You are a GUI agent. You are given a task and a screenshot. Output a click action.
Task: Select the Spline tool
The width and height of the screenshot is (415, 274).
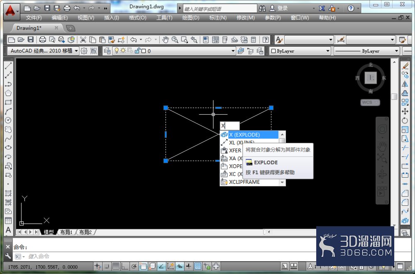tap(8, 139)
